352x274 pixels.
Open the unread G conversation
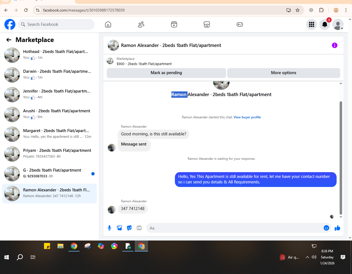50,174
